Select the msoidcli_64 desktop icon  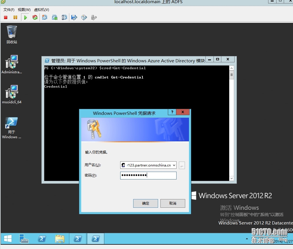12,95
